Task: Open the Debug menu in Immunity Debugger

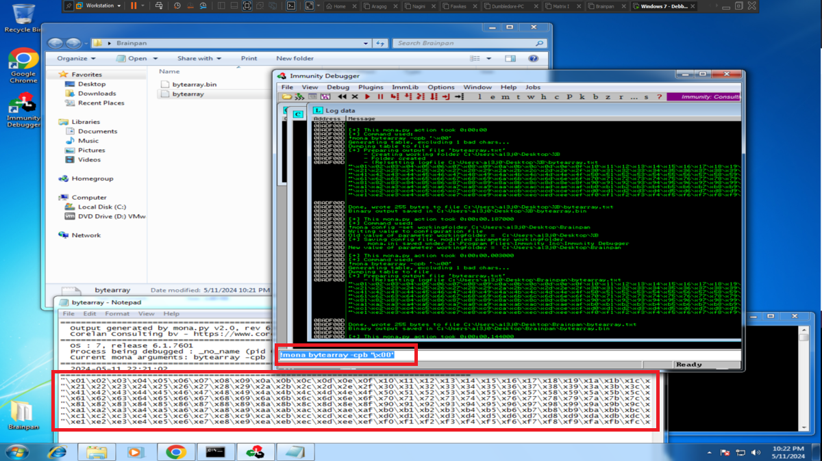Action: (x=338, y=87)
